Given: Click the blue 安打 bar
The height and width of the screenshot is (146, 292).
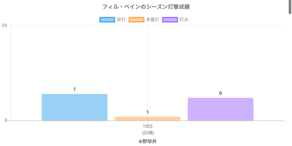Looking at the screenshot, I should 74,107.
